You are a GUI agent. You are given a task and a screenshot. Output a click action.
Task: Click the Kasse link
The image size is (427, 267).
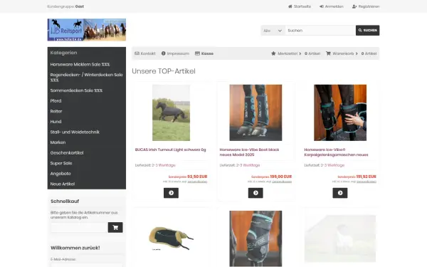(x=207, y=53)
